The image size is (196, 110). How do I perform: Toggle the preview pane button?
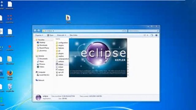(152, 35)
